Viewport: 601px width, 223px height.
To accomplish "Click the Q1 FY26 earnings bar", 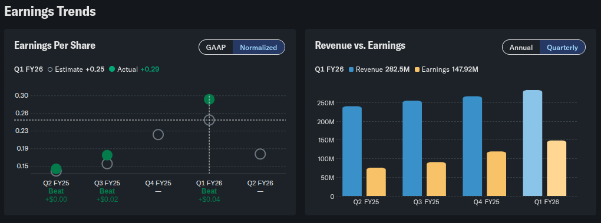I will [x=557, y=168].
